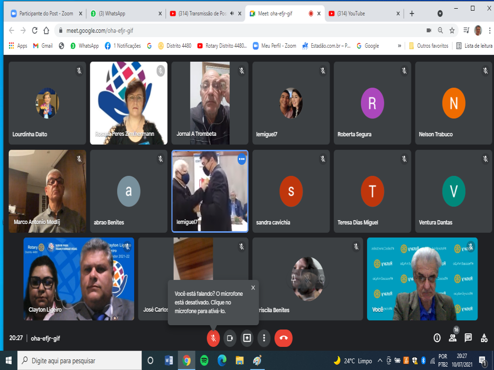
Task: Show the participants list
Action: point(453,338)
